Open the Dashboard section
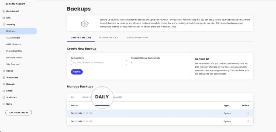 (x=12, y=11)
